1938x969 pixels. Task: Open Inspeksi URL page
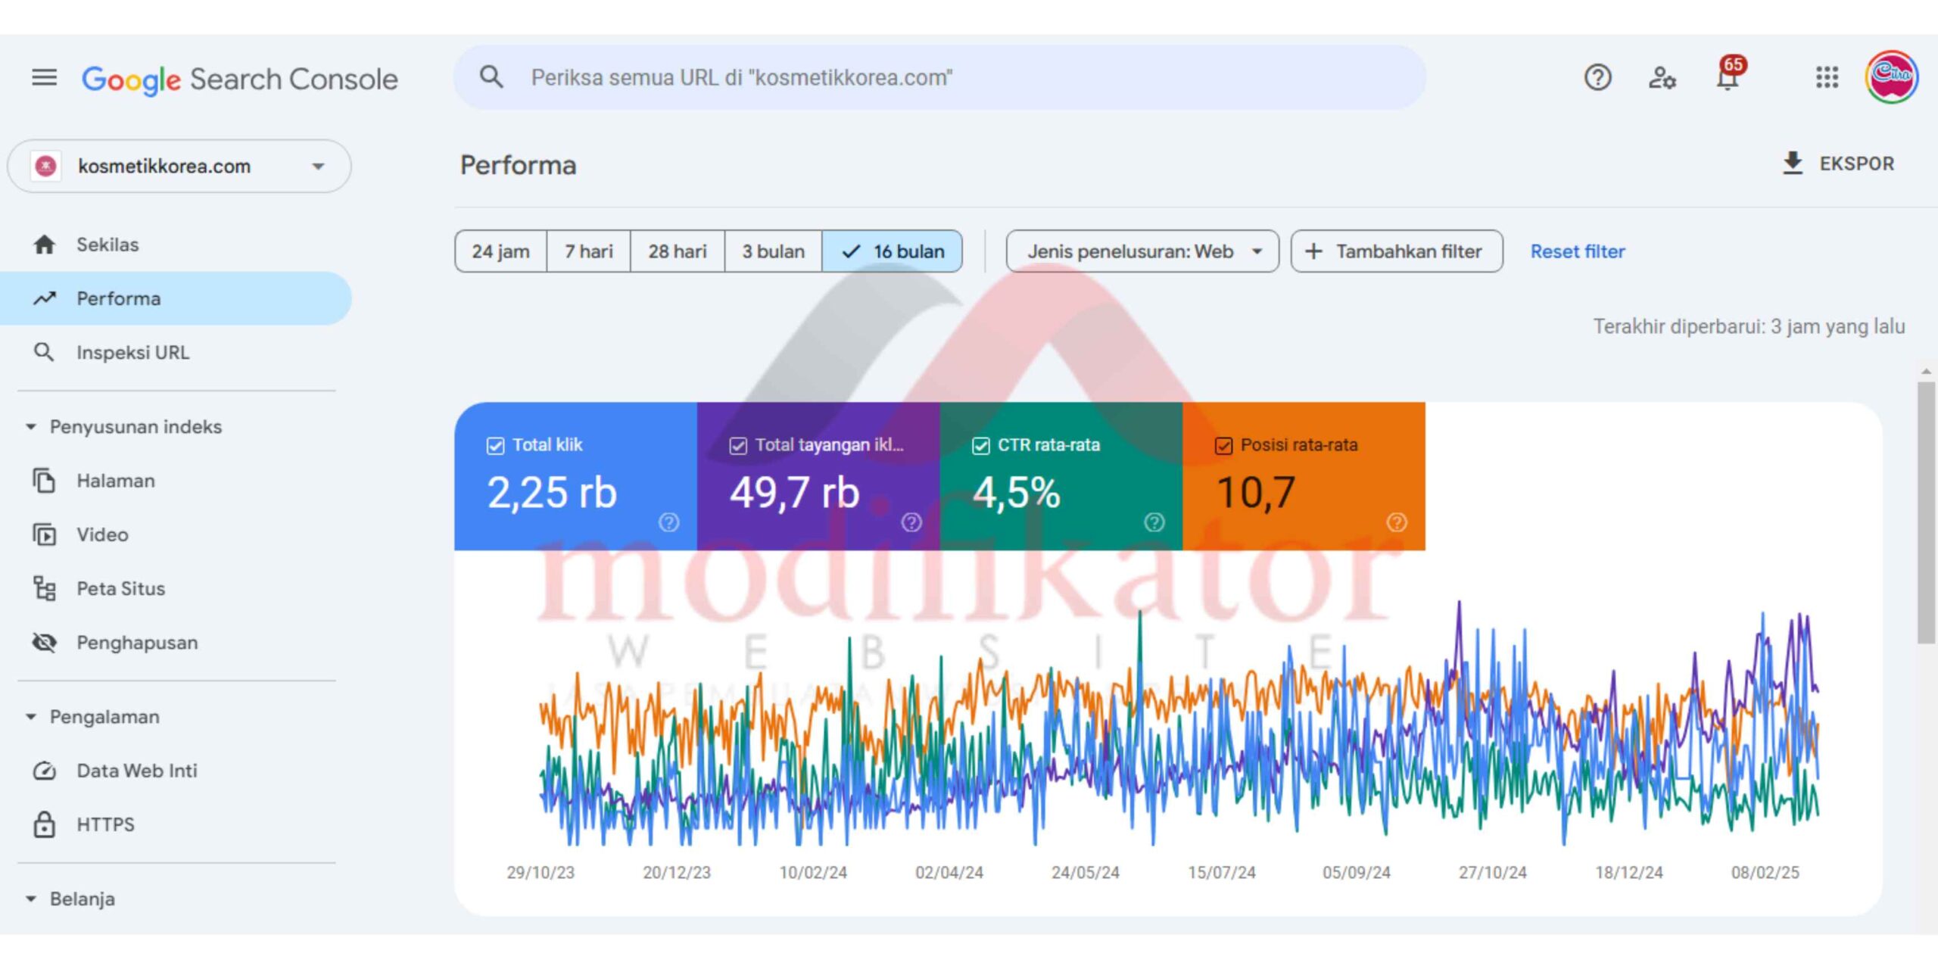pyautogui.click(x=176, y=352)
